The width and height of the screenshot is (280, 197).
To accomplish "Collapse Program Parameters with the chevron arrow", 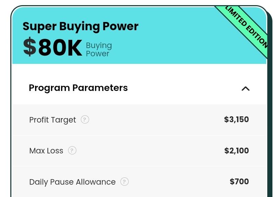I will pyautogui.click(x=245, y=89).
